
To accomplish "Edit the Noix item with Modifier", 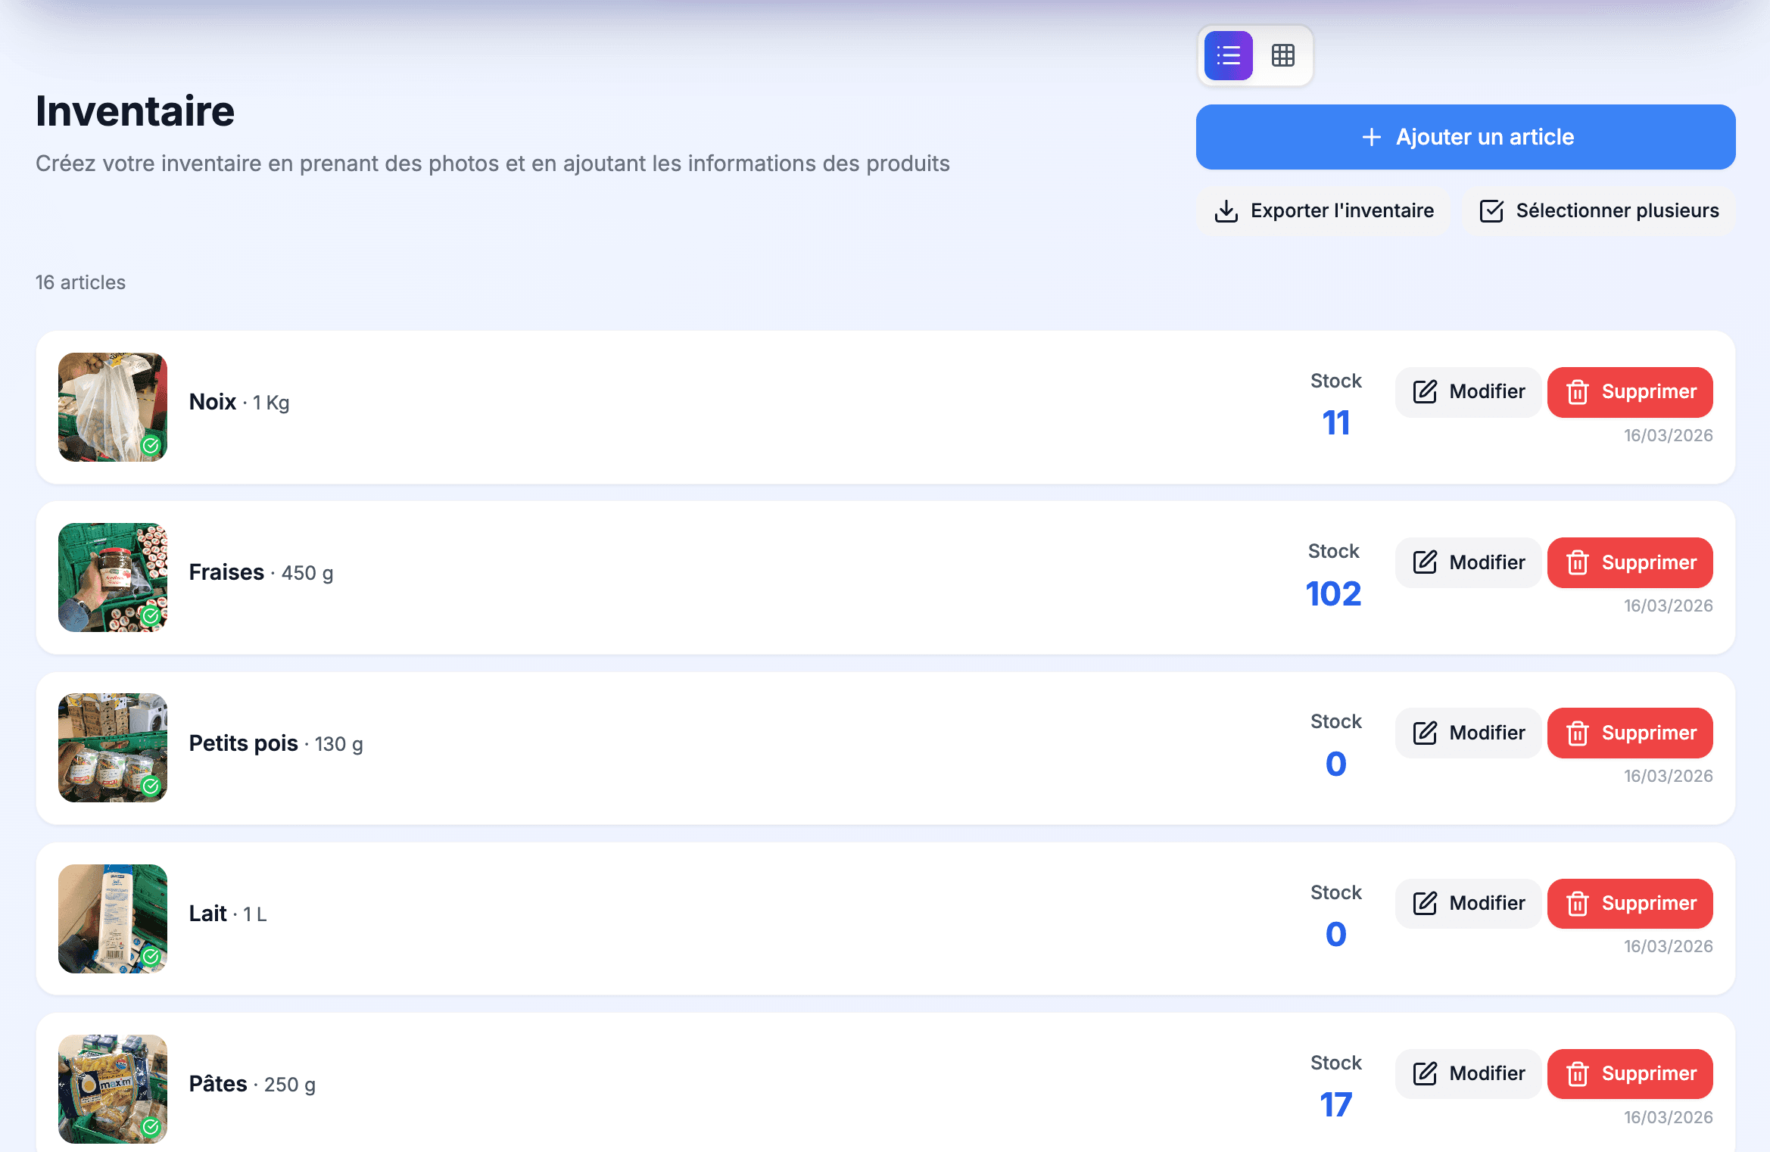I will tap(1468, 392).
